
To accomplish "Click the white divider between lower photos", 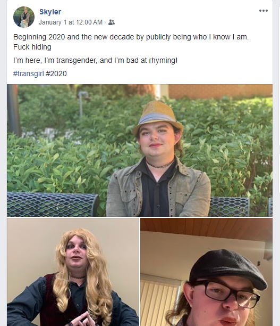I will click(x=140, y=272).
